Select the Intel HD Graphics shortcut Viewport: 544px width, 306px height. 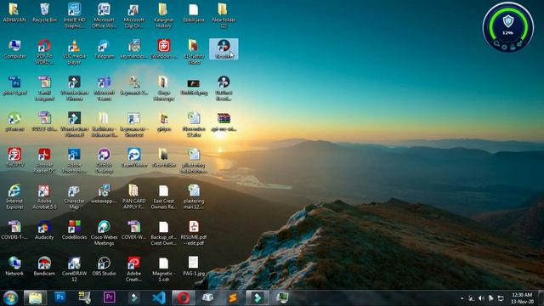coord(74,15)
